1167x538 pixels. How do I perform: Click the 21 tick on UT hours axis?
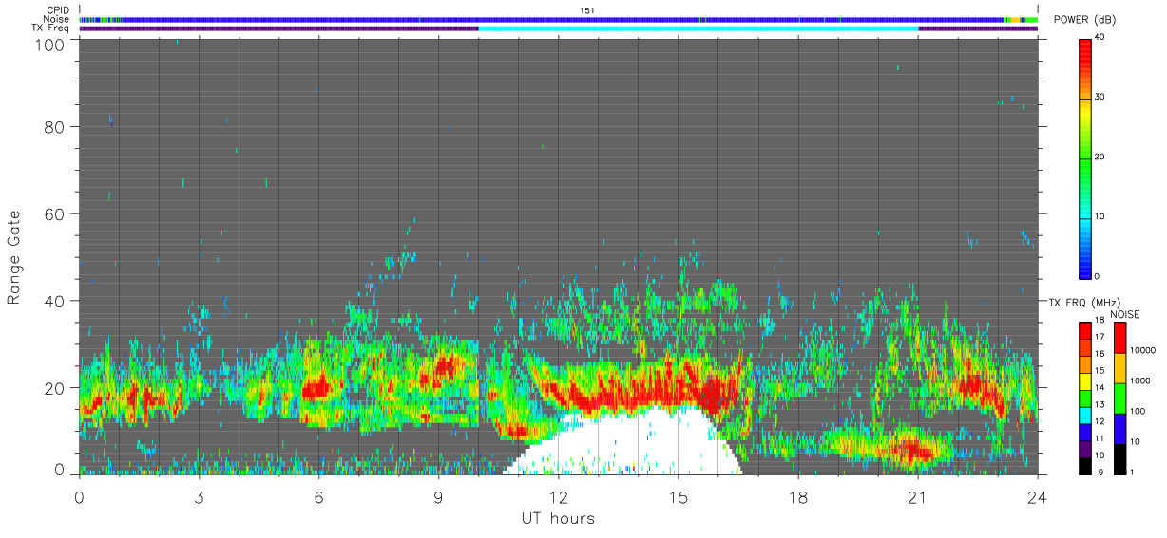[917, 497]
